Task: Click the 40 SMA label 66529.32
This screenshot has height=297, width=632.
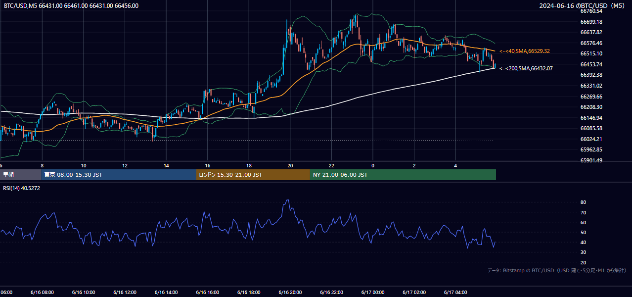Action: [x=525, y=51]
